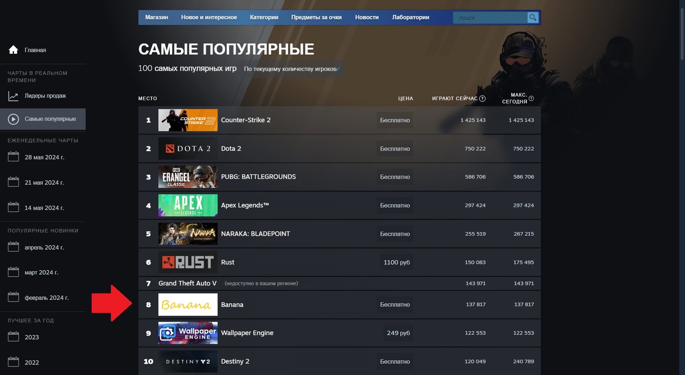The width and height of the screenshot is (685, 375).
Task: Click the Wallpaper Engine title text
Action: click(x=247, y=333)
